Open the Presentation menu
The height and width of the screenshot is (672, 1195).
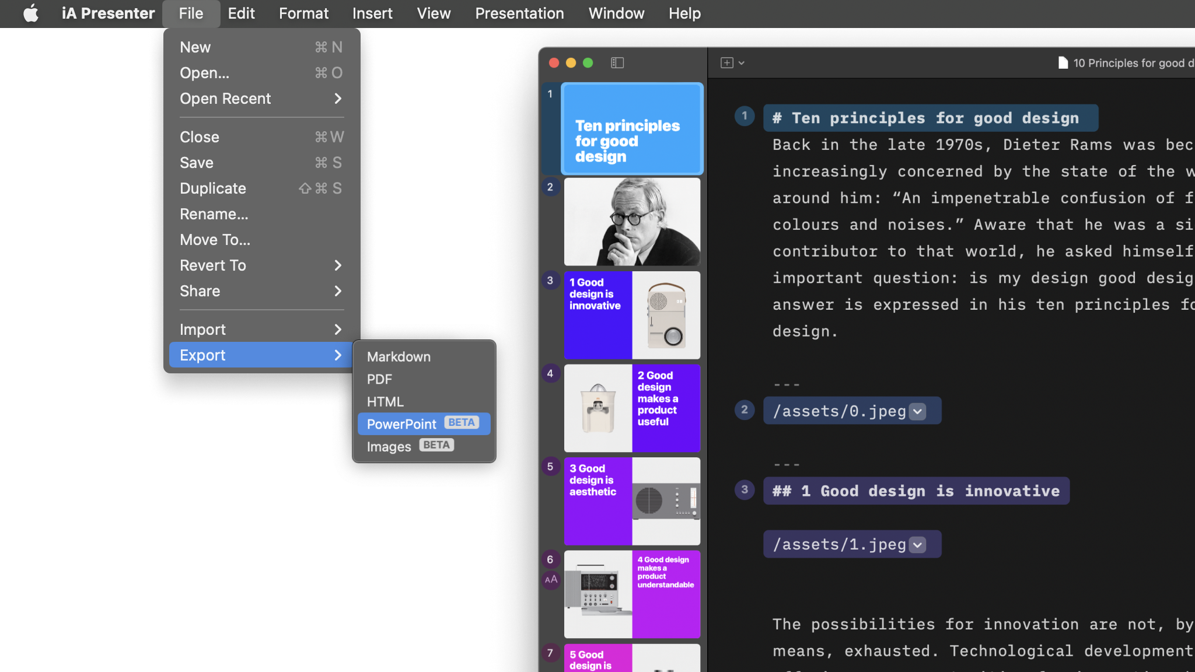tap(519, 13)
